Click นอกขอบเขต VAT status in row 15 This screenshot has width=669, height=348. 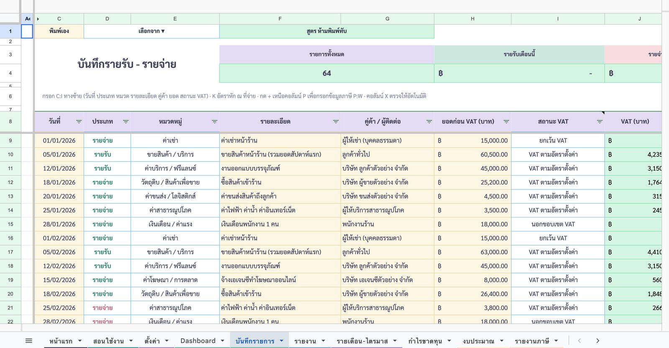pos(558,224)
